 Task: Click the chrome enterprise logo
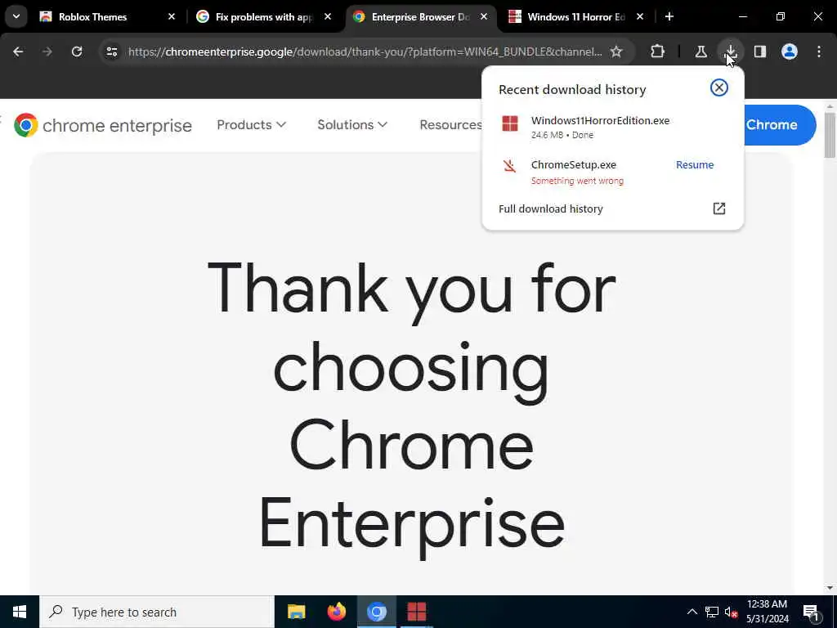(x=102, y=125)
